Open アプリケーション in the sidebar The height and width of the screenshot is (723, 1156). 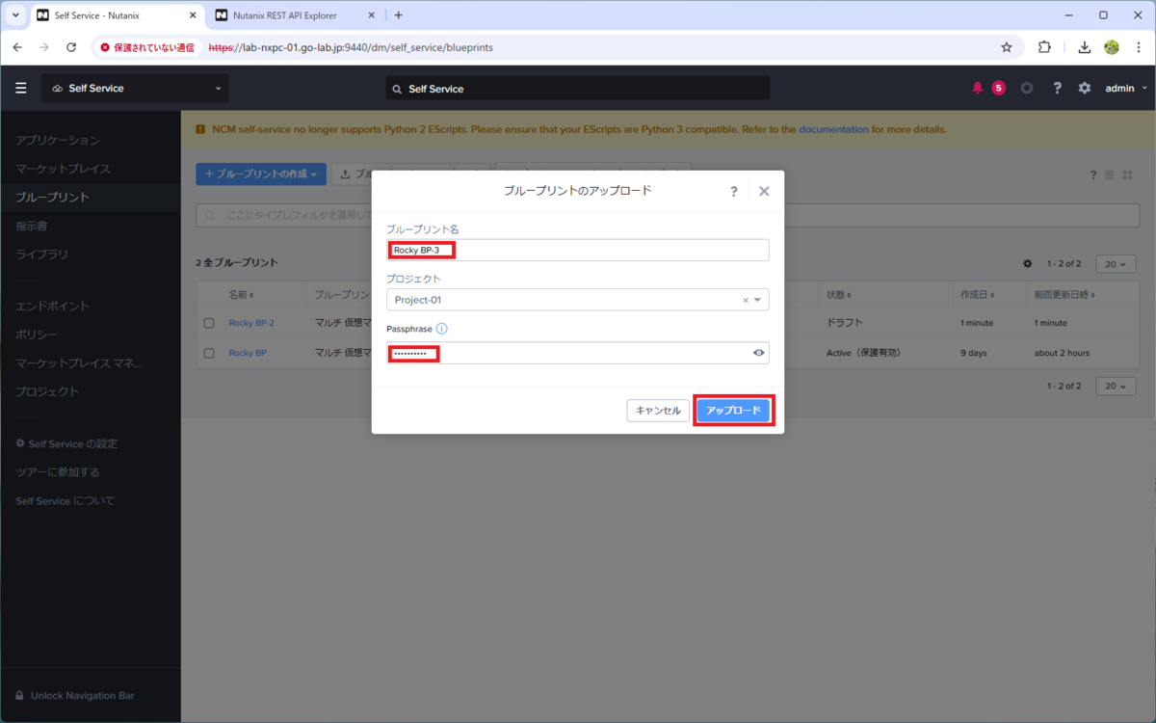58,140
